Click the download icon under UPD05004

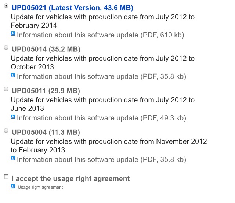[x=13, y=158]
